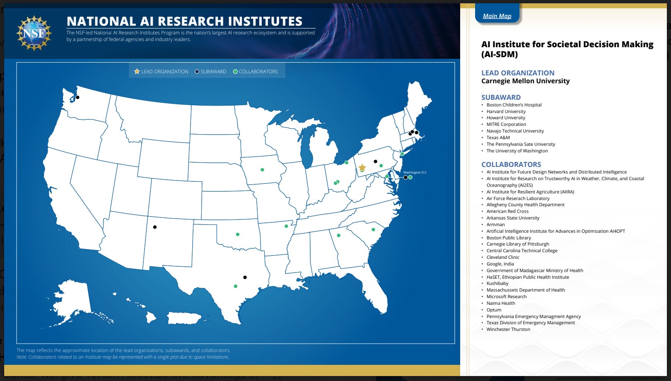Click the AI Institute for Societal Decision Making heading
Image resolution: width=671 pixels, height=381 pixels.
pyautogui.click(x=567, y=49)
